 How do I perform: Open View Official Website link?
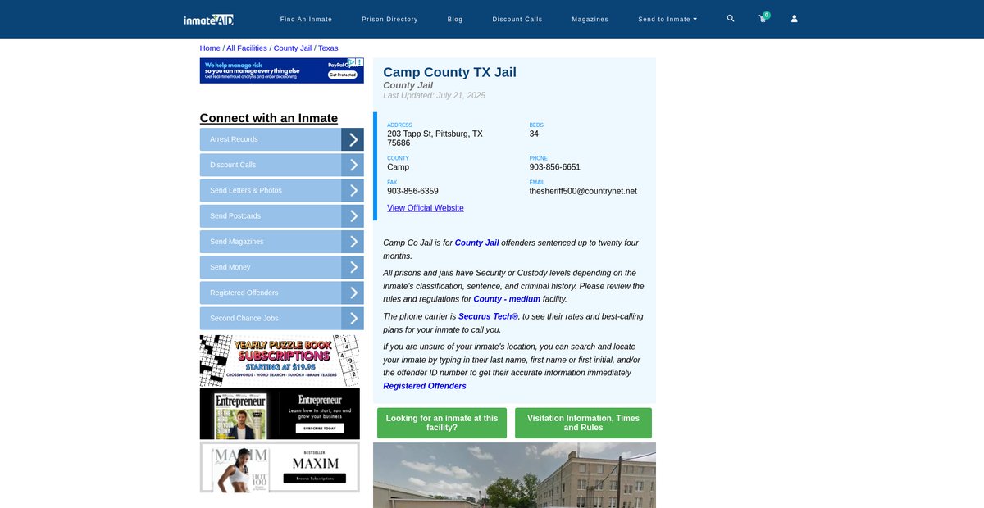pos(426,208)
